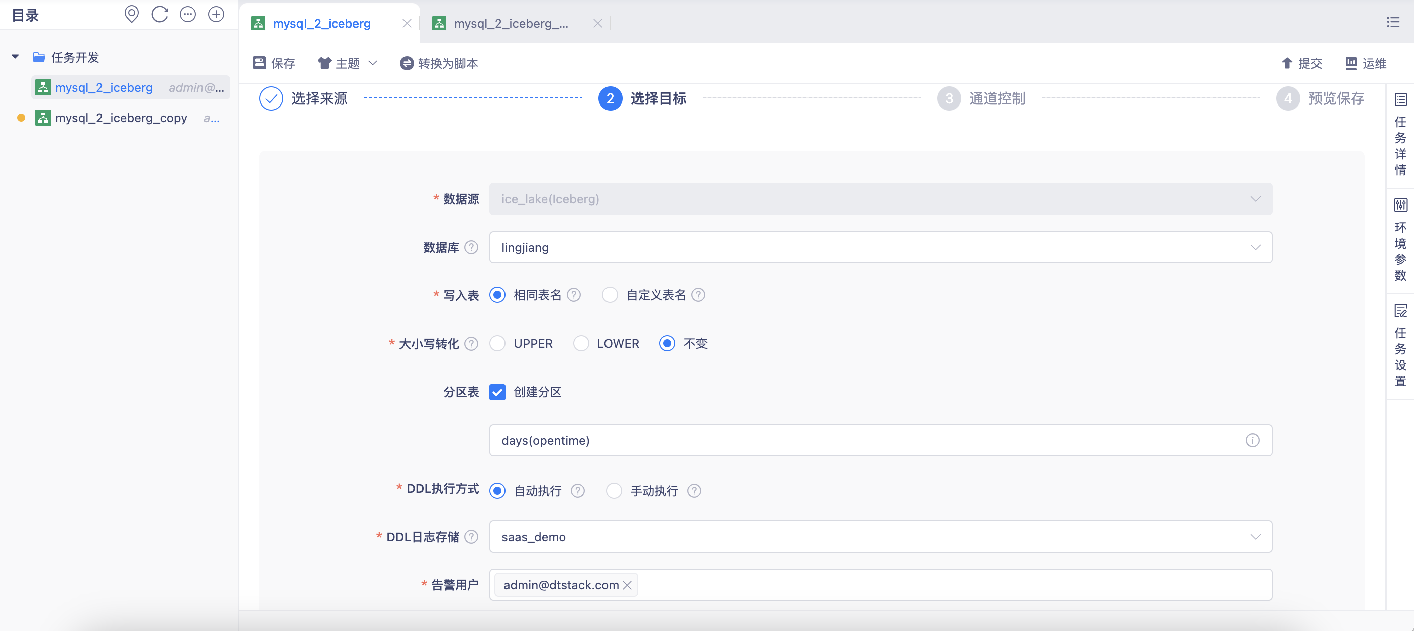Click the 提交 button label
The image size is (1414, 631).
[1310, 64]
